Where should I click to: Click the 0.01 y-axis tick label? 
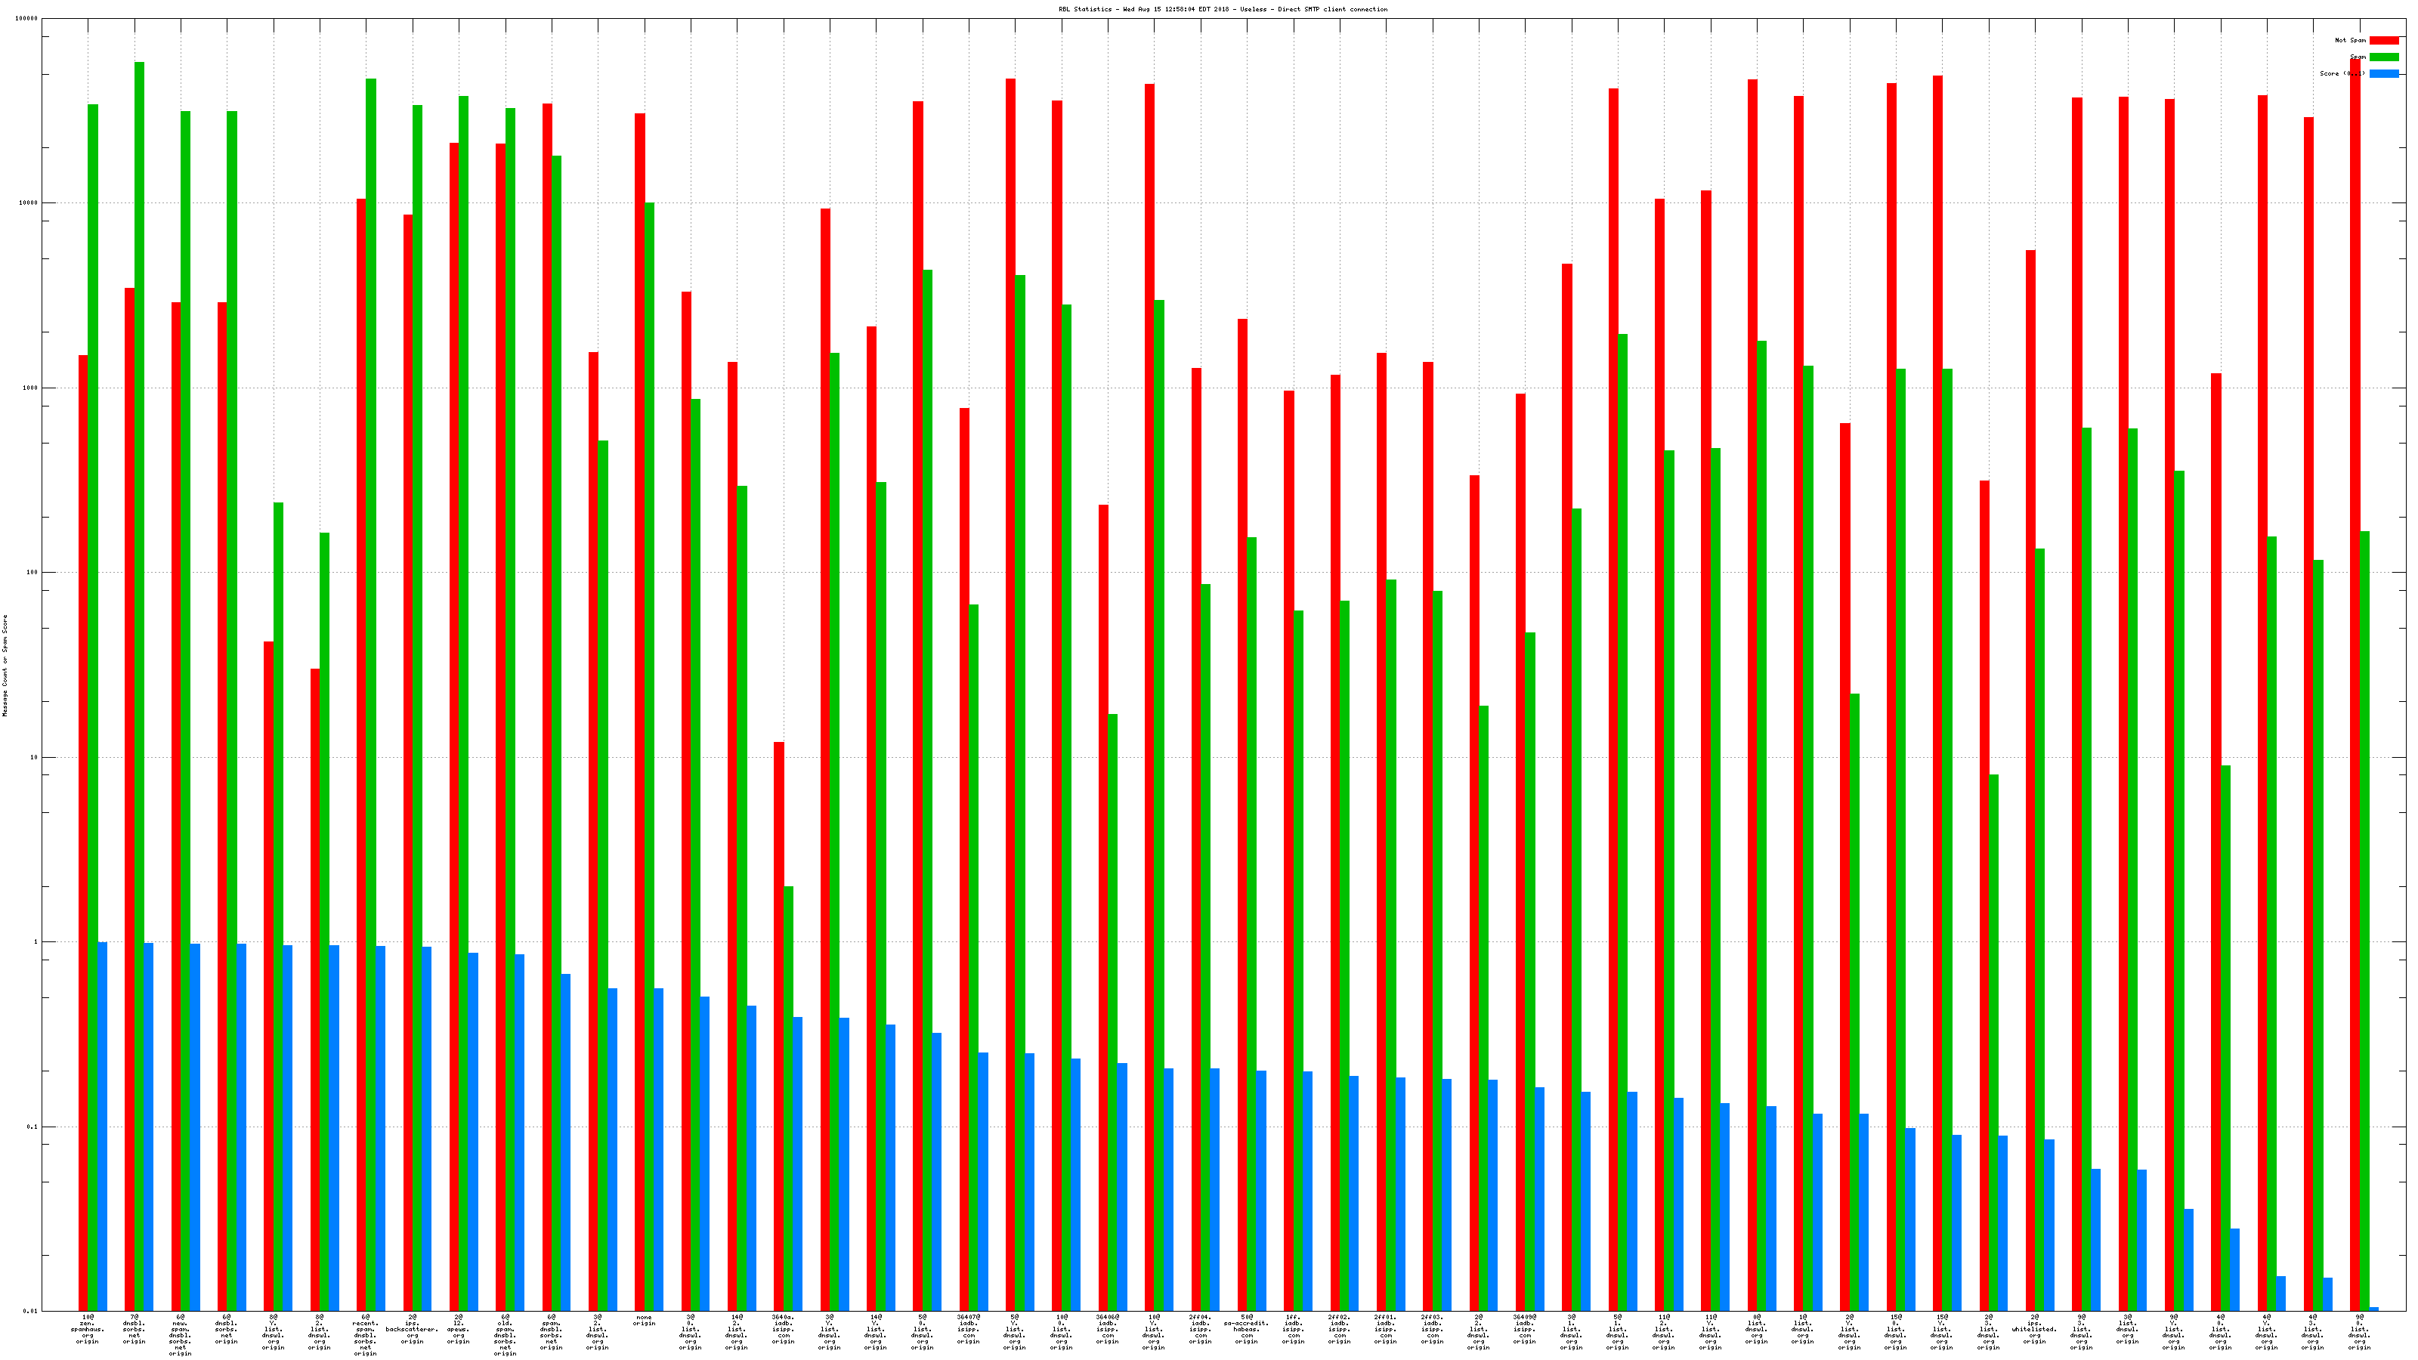31,1311
